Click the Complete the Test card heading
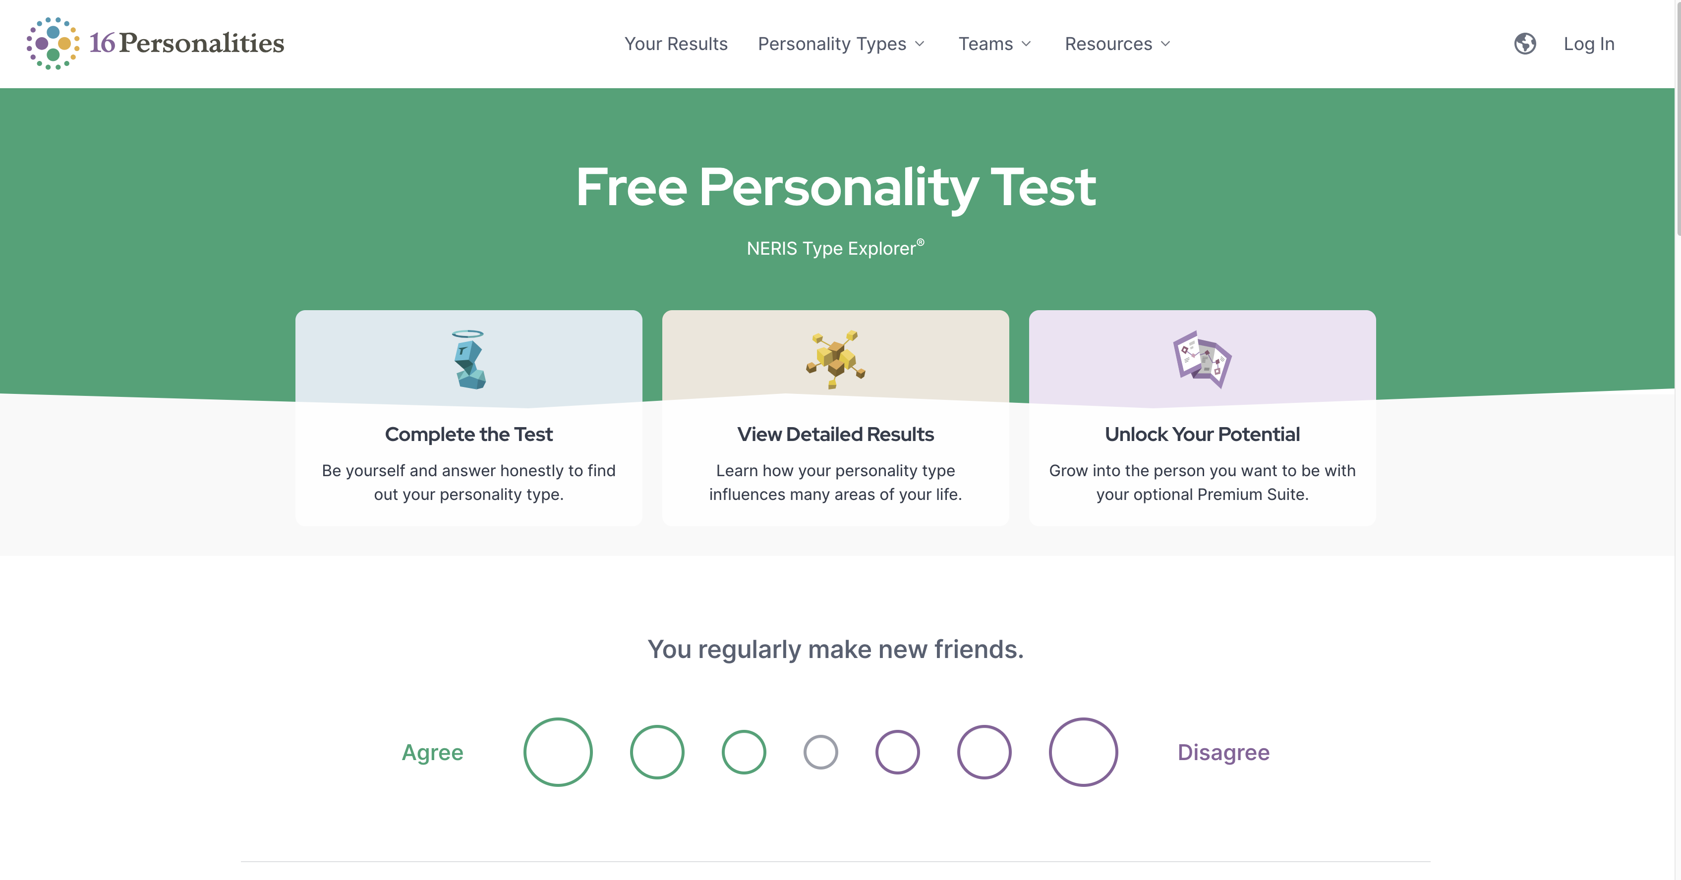This screenshot has width=1681, height=880. [x=468, y=435]
